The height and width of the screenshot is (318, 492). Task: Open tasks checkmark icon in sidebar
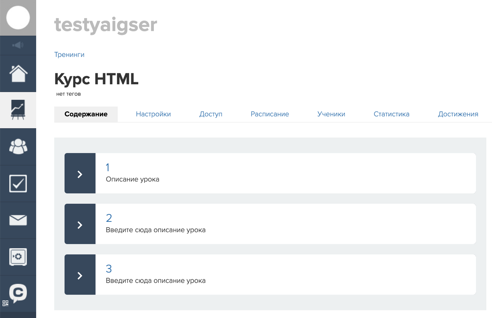coord(18,183)
